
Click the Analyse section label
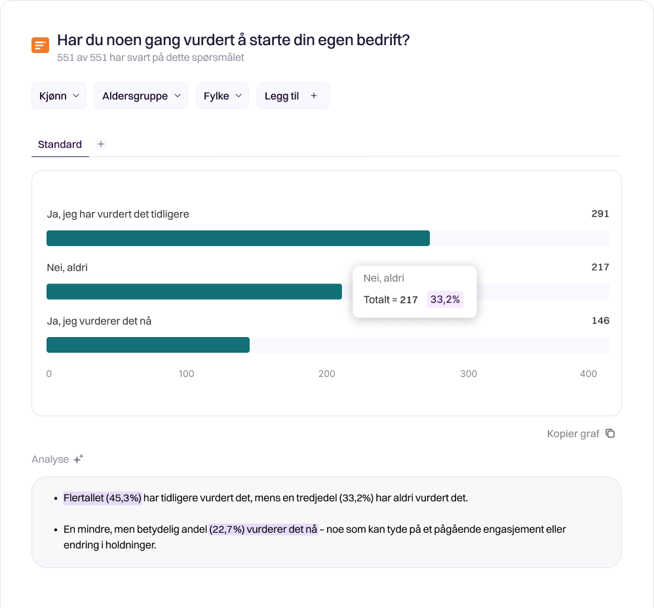[x=50, y=459]
